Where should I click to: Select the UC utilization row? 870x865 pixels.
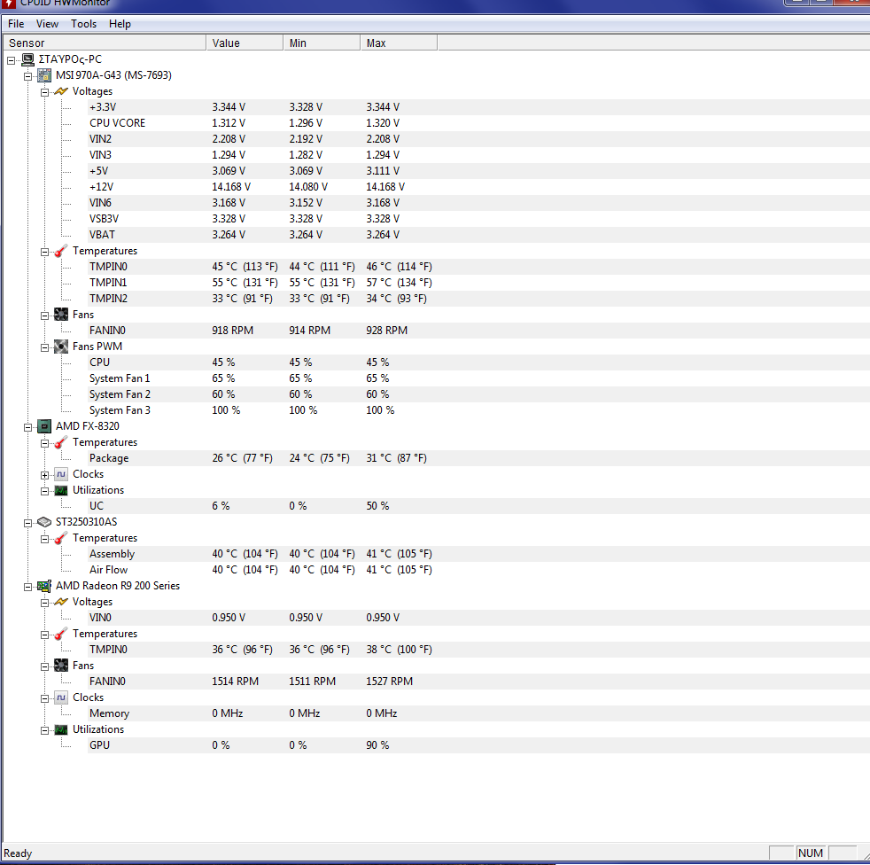[x=478, y=506]
